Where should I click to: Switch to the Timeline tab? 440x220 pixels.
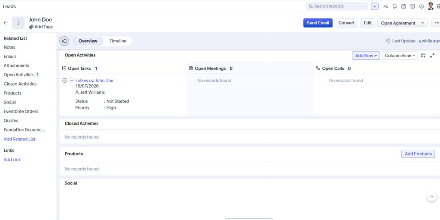point(118,41)
